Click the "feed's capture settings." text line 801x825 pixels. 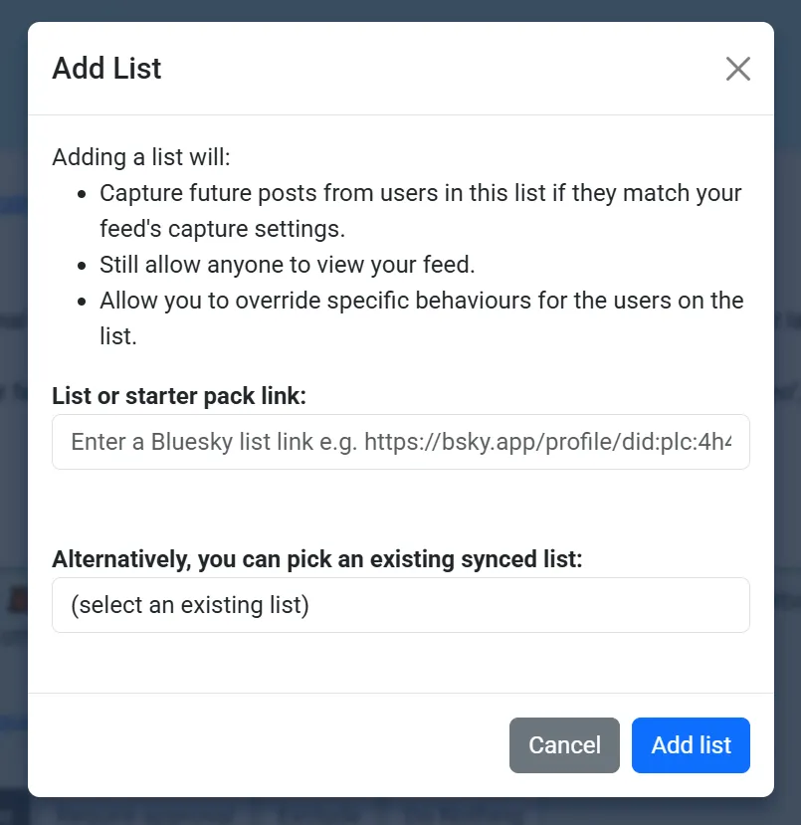[222, 229]
